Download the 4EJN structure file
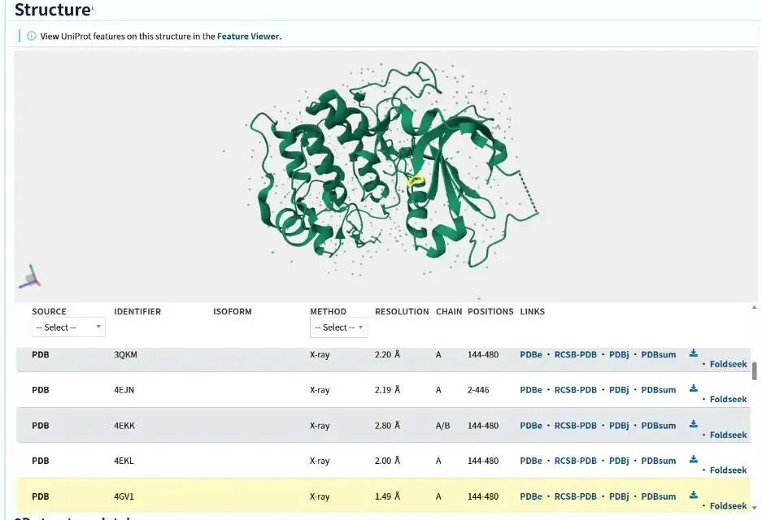 [693, 388]
